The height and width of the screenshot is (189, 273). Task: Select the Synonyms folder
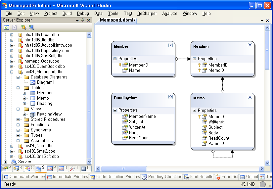tap(41, 130)
